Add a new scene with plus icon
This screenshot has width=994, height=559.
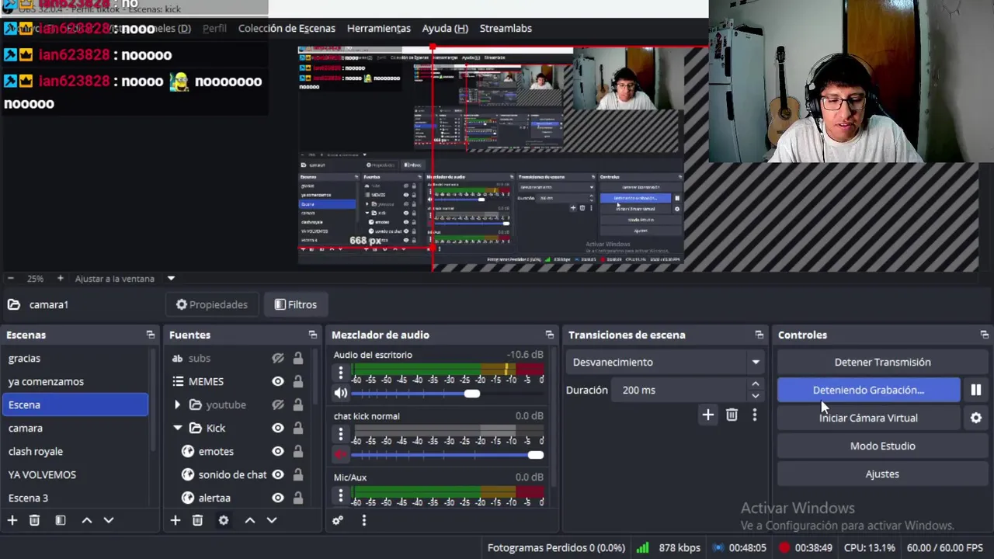[12, 520]
